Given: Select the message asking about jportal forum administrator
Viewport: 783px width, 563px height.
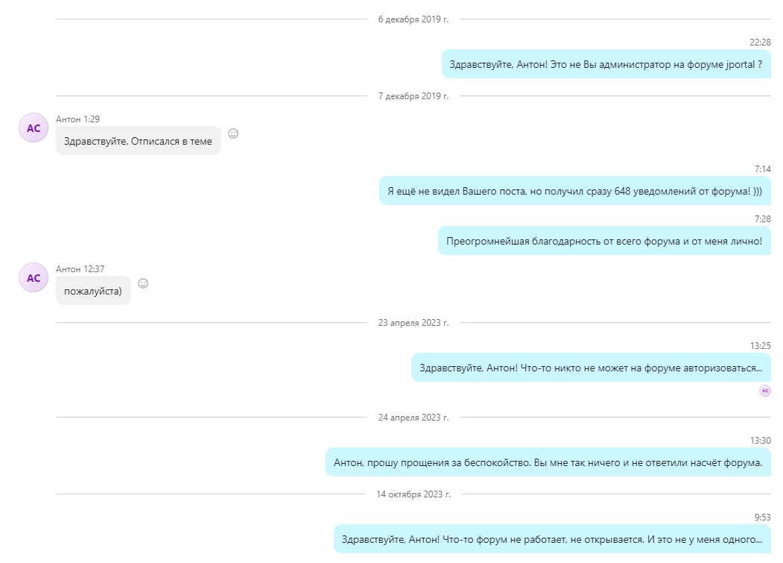Looking at the screenshot, I should click(x=606, y=64).
